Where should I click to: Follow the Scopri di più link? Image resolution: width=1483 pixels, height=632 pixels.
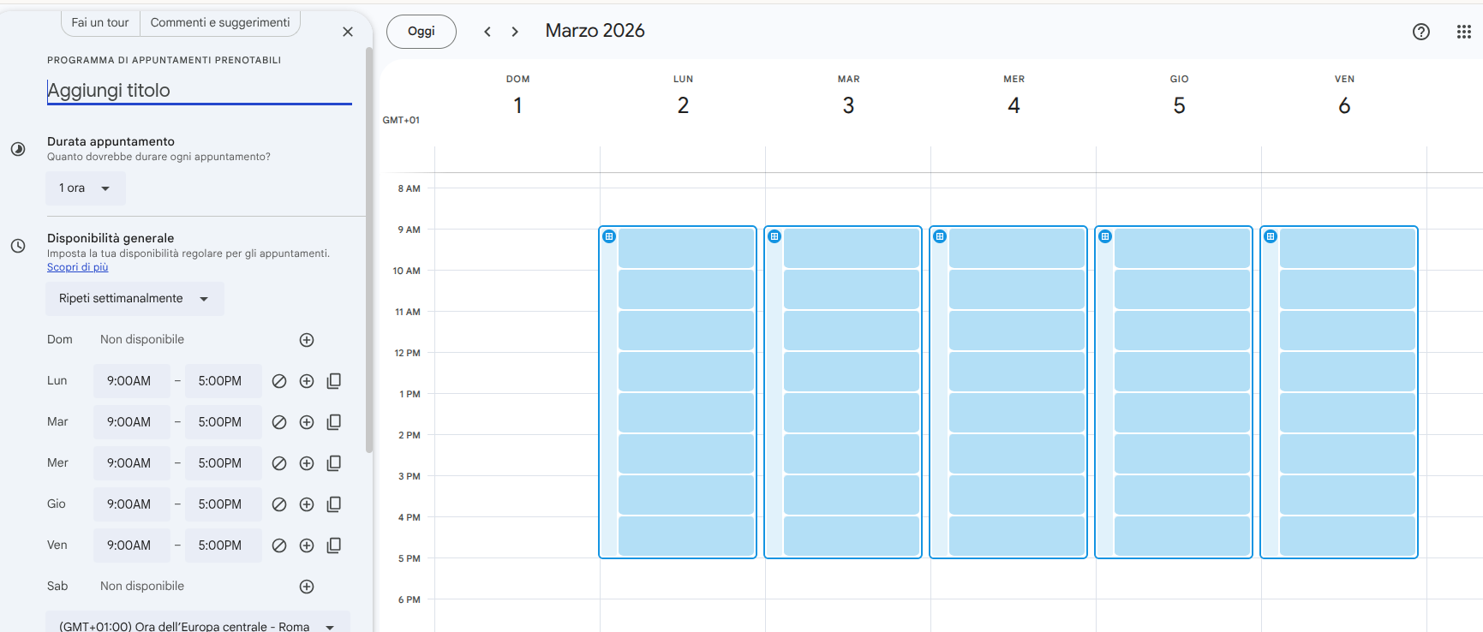click(x=78, y=267)
